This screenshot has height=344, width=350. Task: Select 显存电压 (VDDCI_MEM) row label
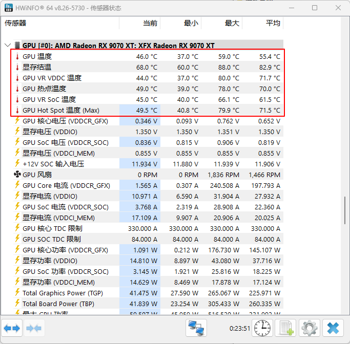[x=59, y=154]
